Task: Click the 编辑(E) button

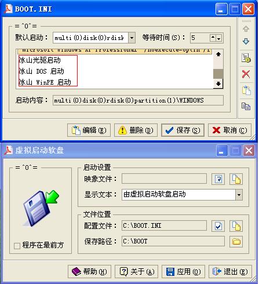Action: point(89,130)
